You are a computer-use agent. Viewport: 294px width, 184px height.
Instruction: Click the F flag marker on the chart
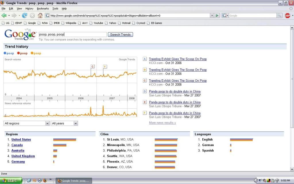click(x=105, y=66)
